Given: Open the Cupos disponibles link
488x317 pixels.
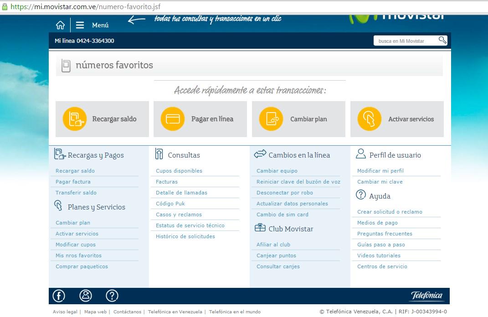Looking at the screenshot, I should (179, 171).
